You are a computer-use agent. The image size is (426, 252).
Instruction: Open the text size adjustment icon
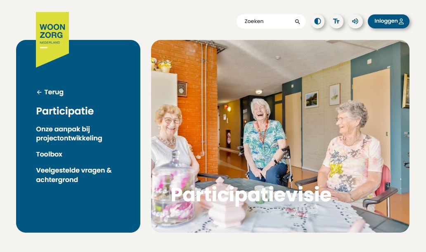point(336,21)
